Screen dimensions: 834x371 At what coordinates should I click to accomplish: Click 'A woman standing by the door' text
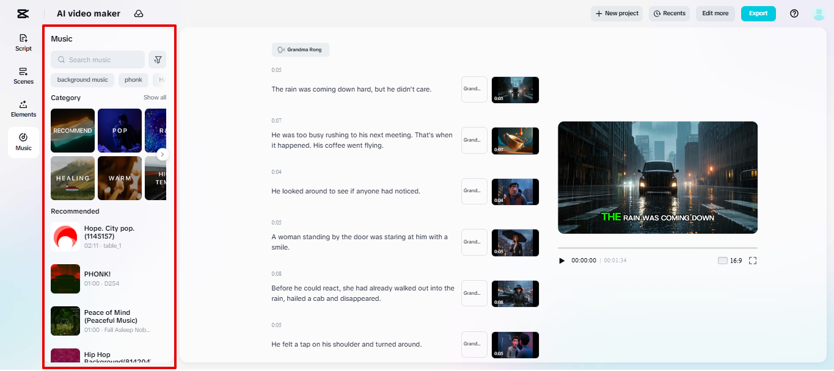(x=360, y=242)
